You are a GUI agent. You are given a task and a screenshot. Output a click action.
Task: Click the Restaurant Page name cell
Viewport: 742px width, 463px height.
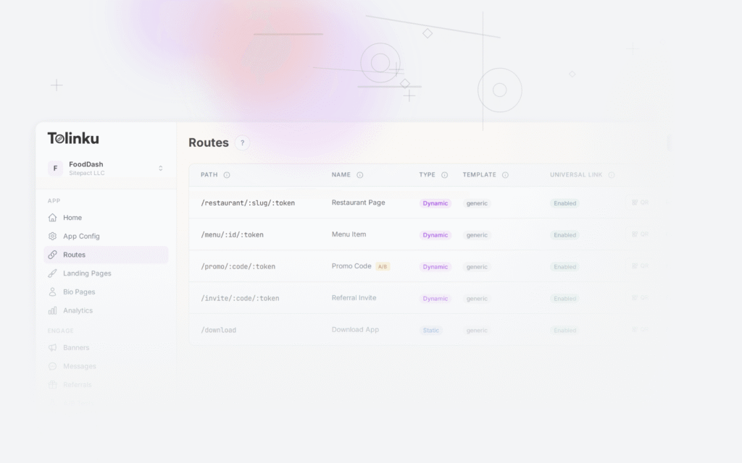(358, 203)
